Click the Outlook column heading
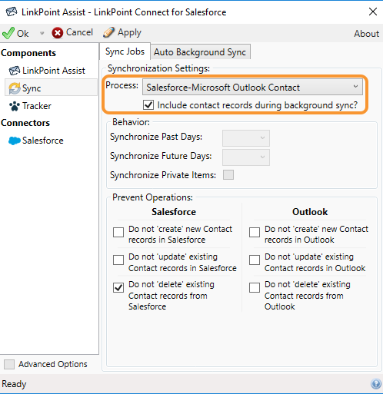This screenshot has width=383, height=394. (x=310, y=212)
